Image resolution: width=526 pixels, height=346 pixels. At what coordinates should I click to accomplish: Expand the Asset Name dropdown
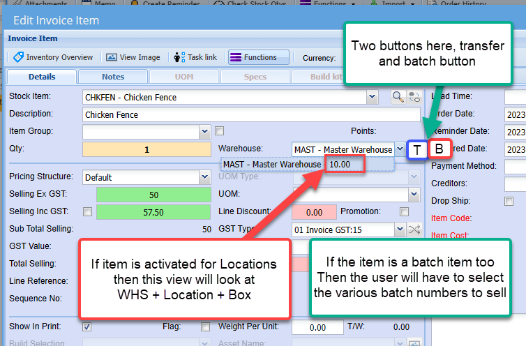[400, 343]
